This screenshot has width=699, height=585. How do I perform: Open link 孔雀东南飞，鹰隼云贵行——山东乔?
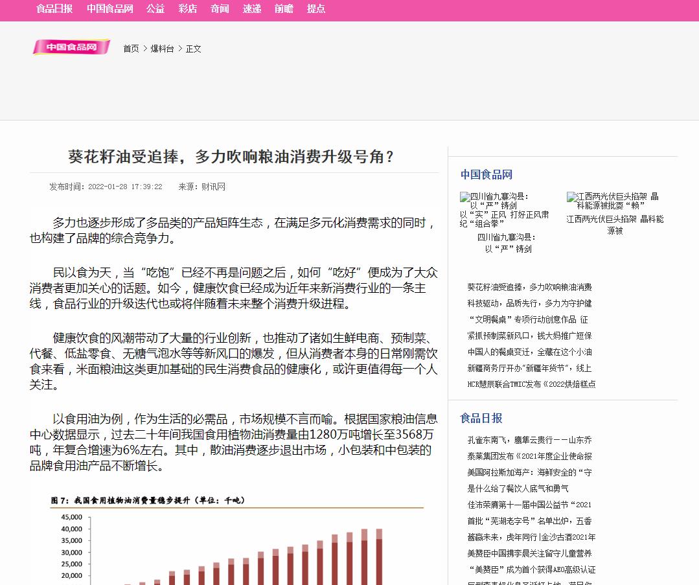click(x=529, y=440)
